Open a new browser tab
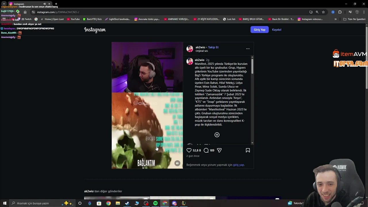Screen dimensions: 368x207 [56, 4]
